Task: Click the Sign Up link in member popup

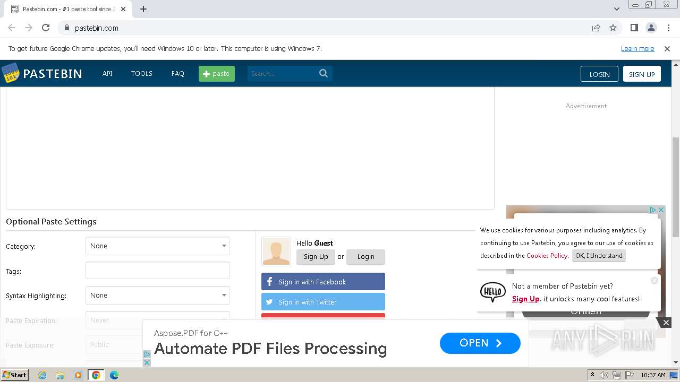Action: (x=526, y=299)
